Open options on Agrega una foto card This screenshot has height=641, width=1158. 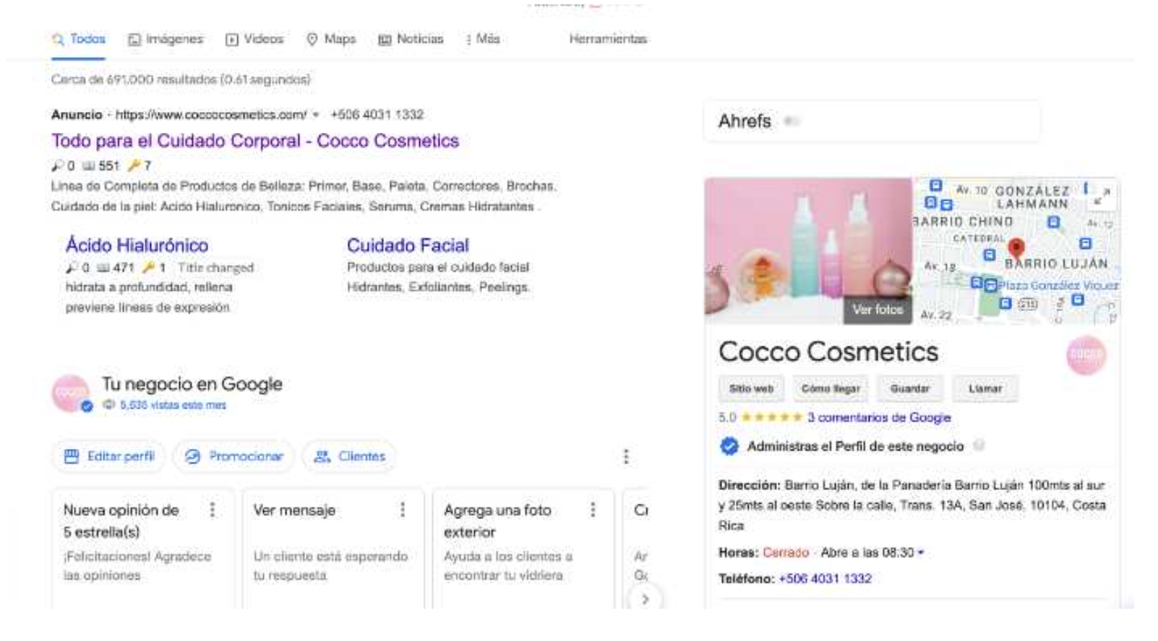pyautogui.click(x=593, y=510)
